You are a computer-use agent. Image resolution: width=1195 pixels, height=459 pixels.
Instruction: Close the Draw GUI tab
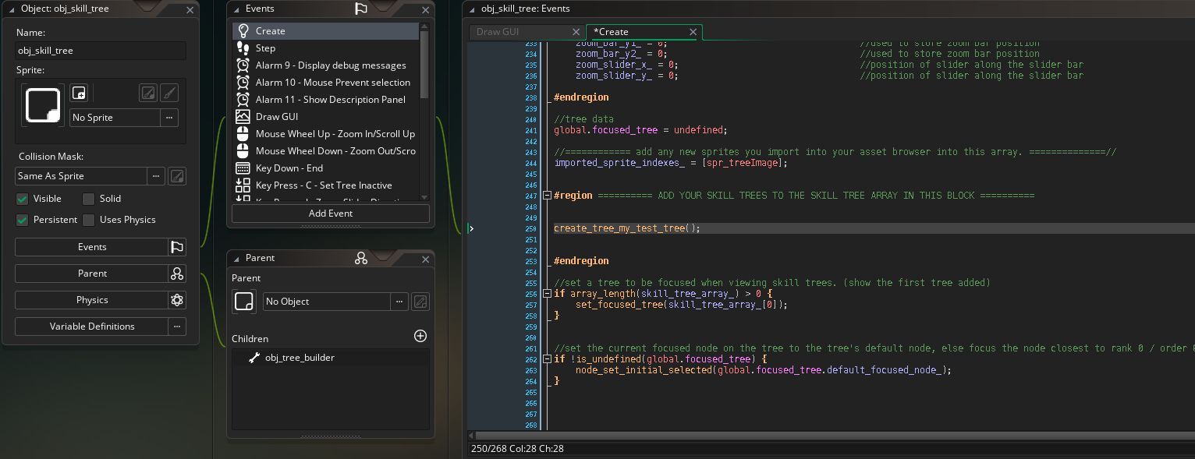click(576, 32)
